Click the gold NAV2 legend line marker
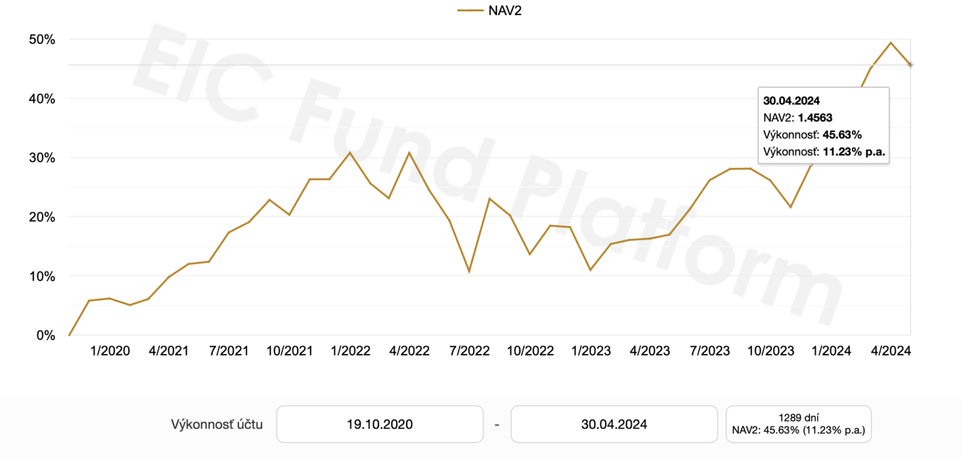The image size is (961, 459). coord(469,10)
